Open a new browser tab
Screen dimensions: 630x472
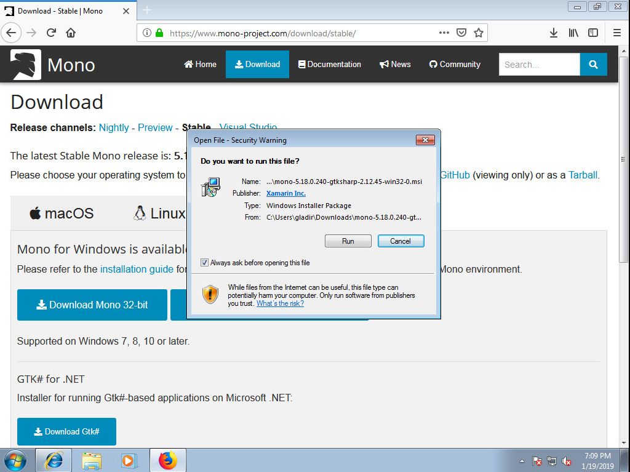point(147,10)
